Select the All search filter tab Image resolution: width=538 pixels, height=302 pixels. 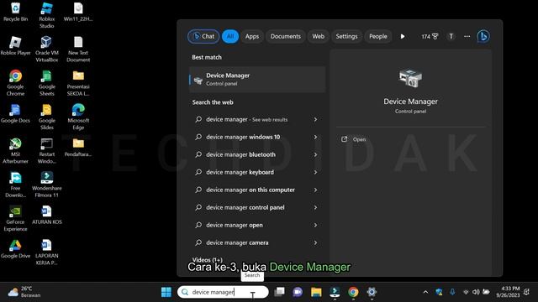(x=230, y=36)
